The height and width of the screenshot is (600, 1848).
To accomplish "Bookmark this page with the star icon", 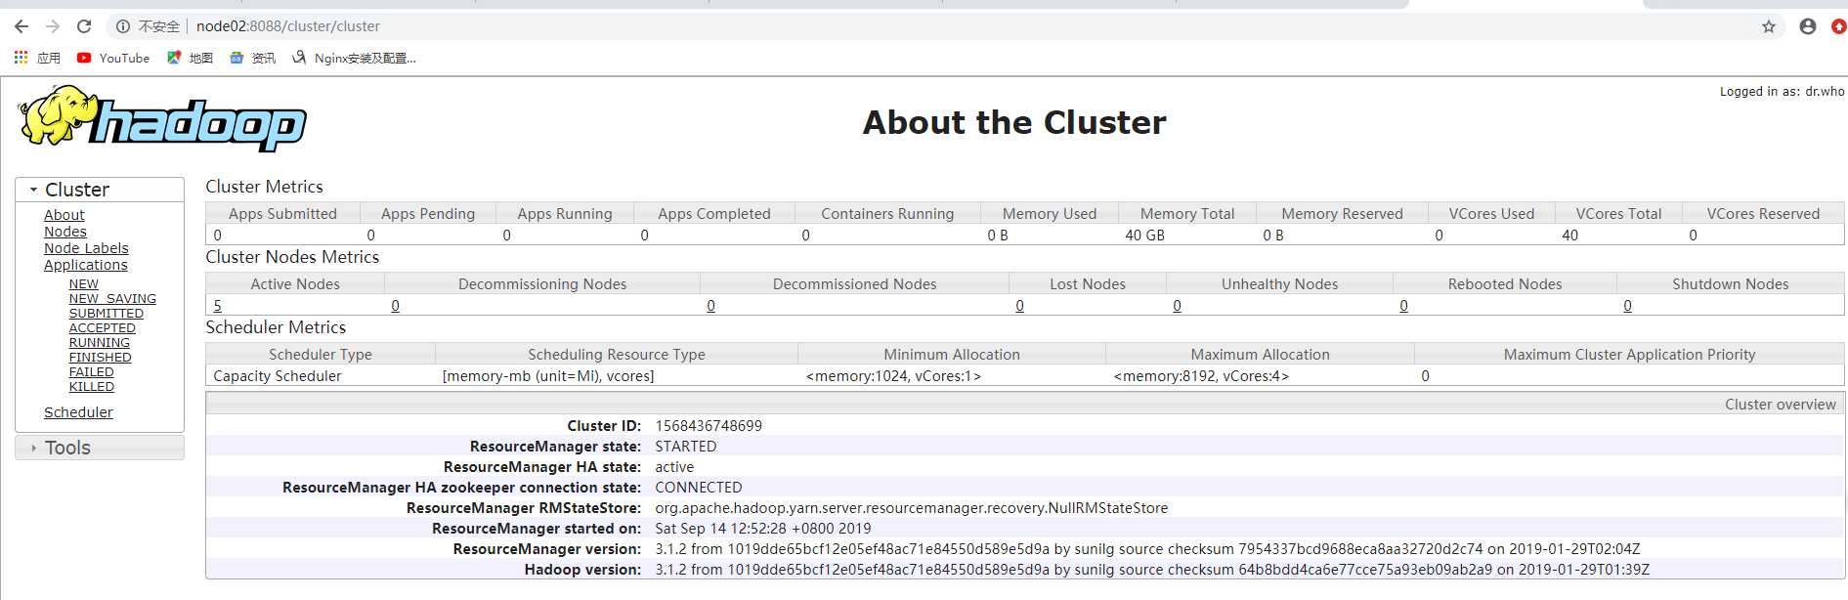I will pyautogui.click(x=1769, y=26).
